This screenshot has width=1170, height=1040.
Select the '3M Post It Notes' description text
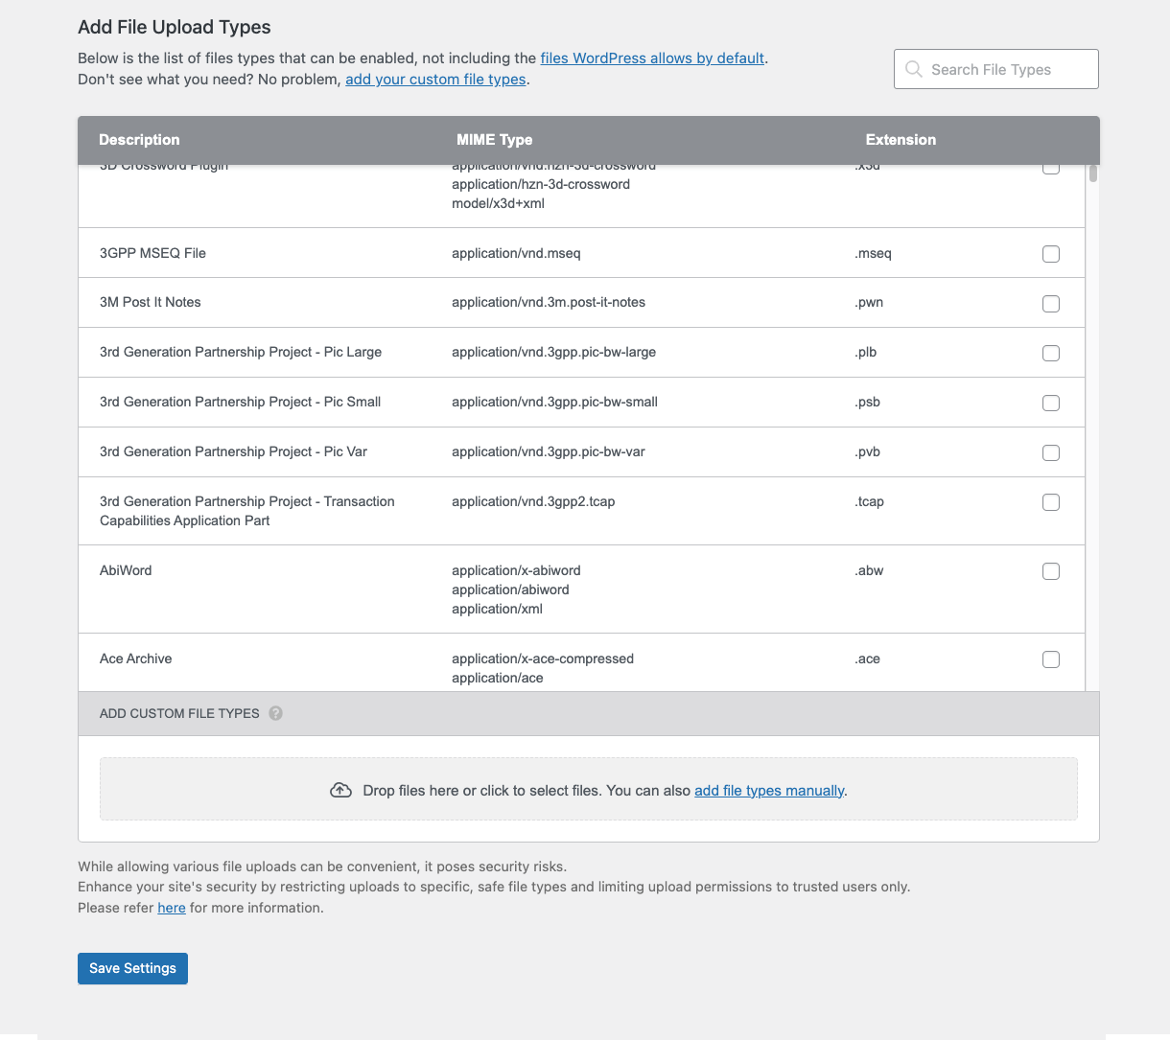(151, 302)
